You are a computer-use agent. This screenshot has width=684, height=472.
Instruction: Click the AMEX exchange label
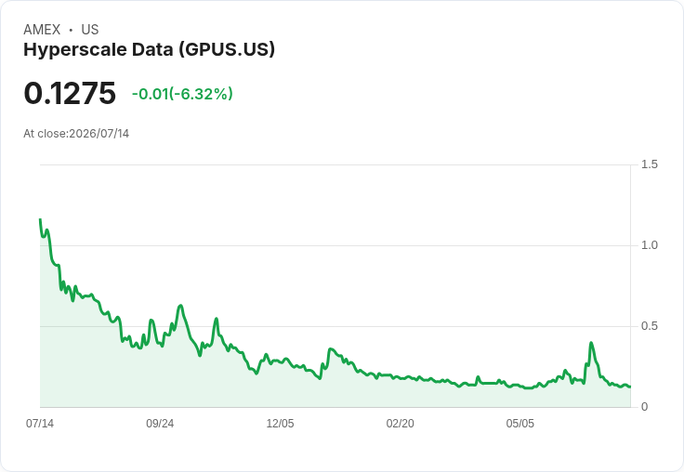pos(42,30)
